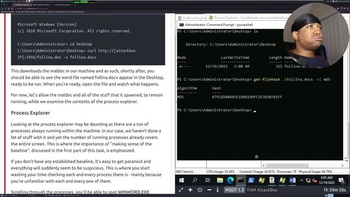This screenshot has width=350, height=197.
Task: Open Task View from the taskbar
Action: tap(208, 180)
